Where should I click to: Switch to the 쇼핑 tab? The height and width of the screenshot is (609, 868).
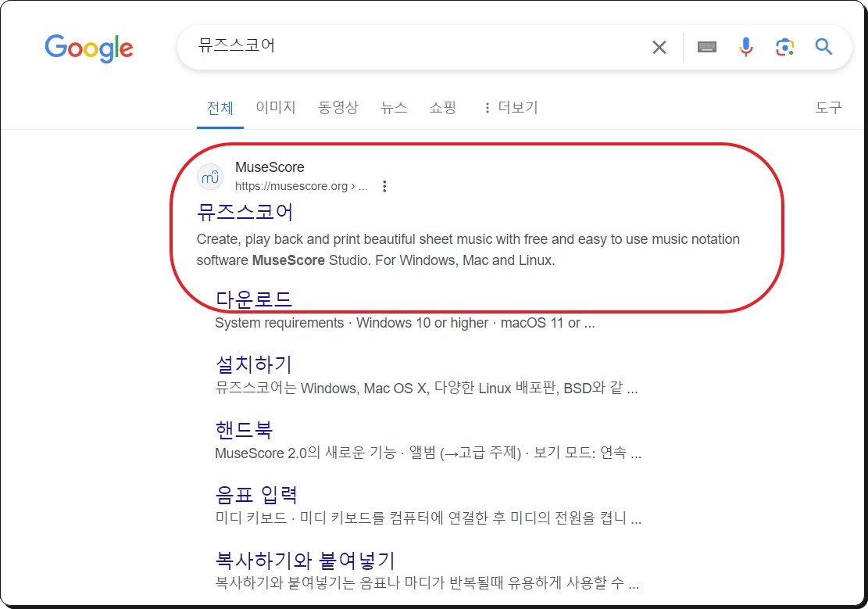(x=442, y=107)
